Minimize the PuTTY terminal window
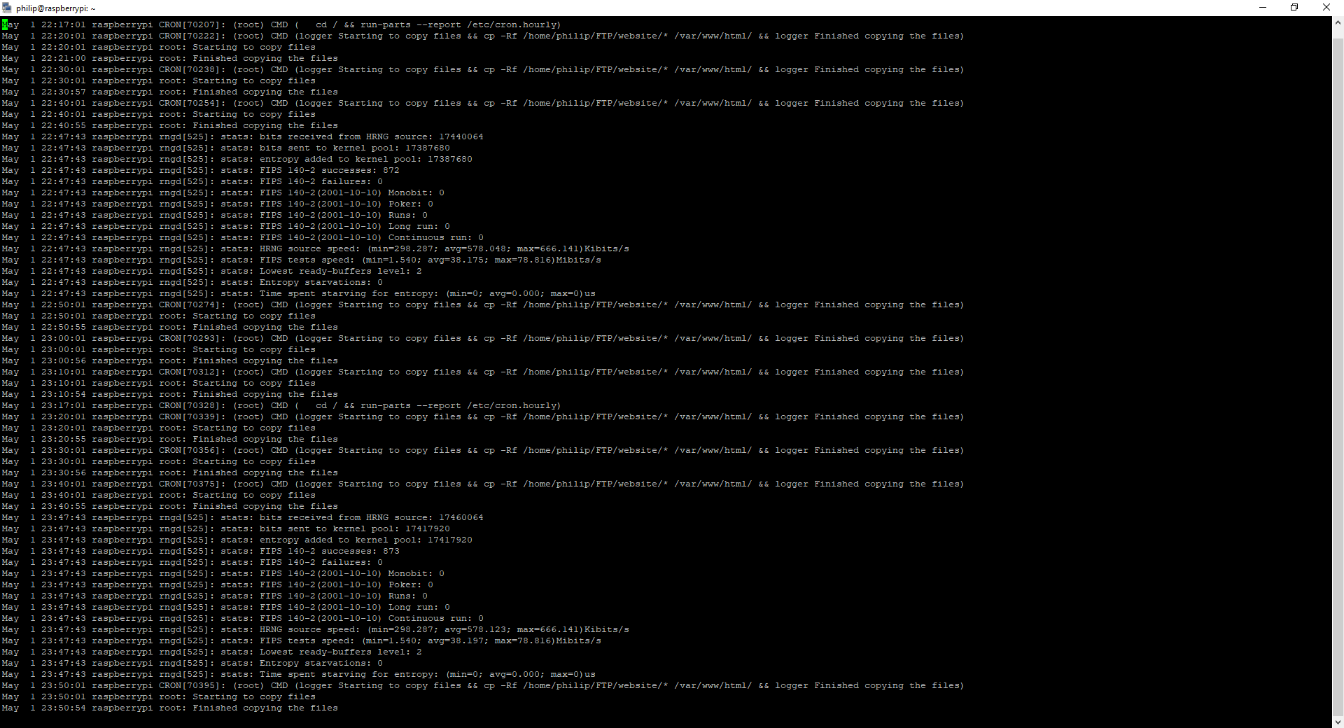 [1263, 8]
